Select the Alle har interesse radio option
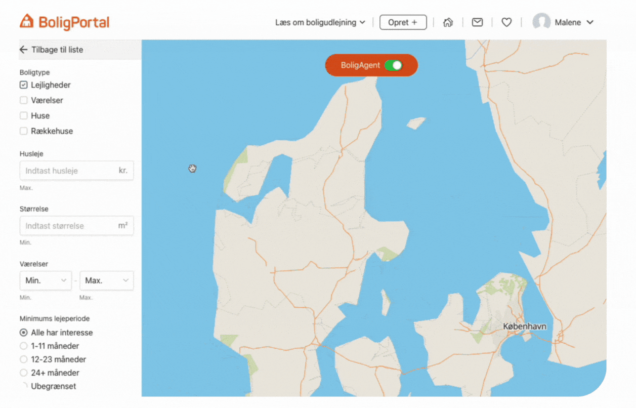 coord(23,333)
